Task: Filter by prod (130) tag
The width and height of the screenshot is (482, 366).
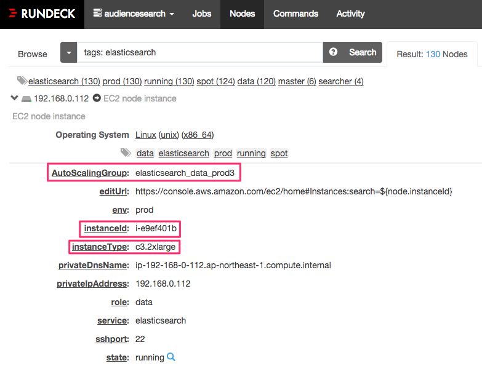Action: pos(122,81)
